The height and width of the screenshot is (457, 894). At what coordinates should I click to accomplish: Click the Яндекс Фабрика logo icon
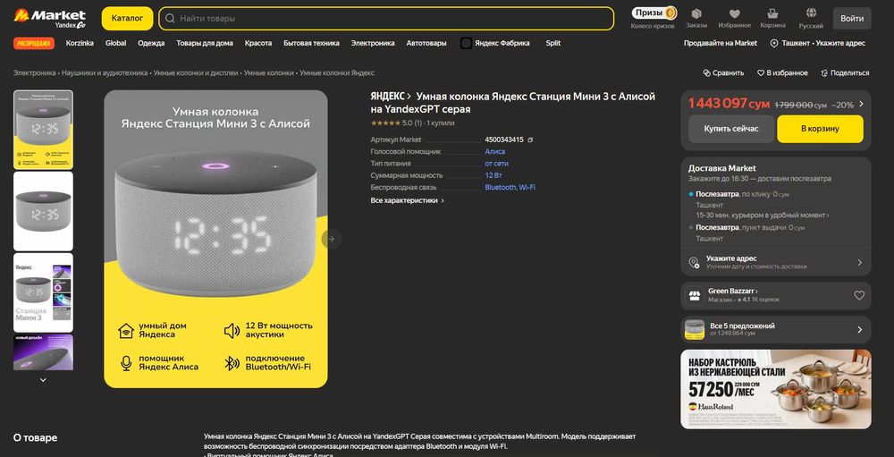[x=466, y=43]
